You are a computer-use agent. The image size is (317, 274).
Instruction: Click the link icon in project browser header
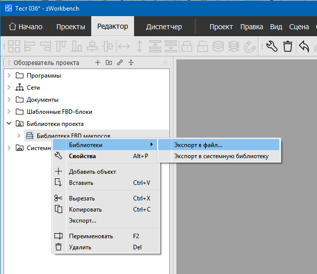tap(120, 63)
